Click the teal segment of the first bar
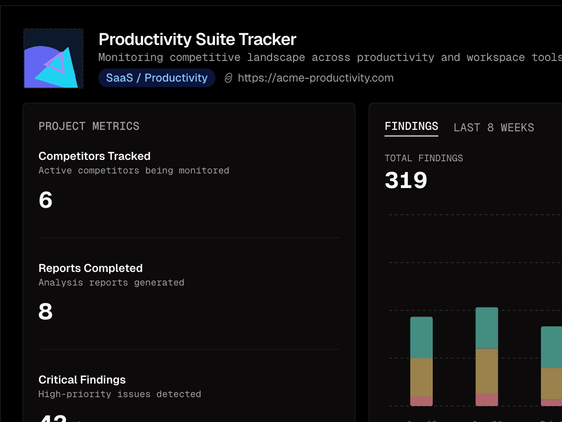The width and height of the screenshot is (562, 422). 421,338
